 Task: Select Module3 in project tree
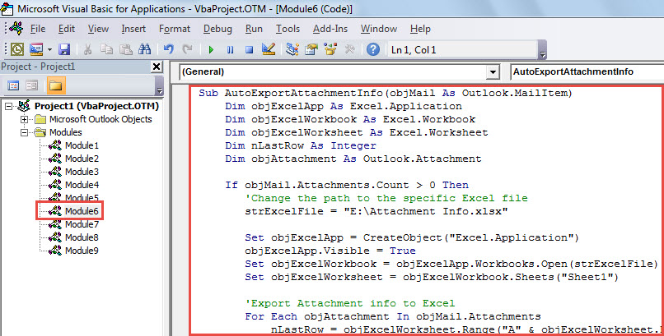[82, 172]
